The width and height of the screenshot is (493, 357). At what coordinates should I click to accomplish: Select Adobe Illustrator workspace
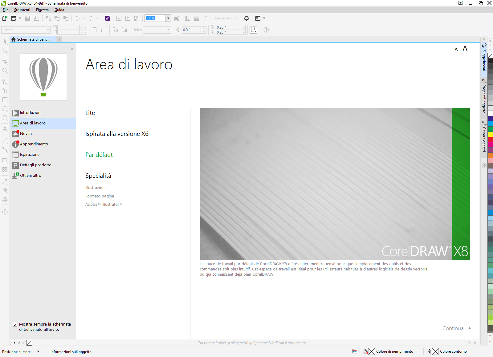(x=104, y=205)
